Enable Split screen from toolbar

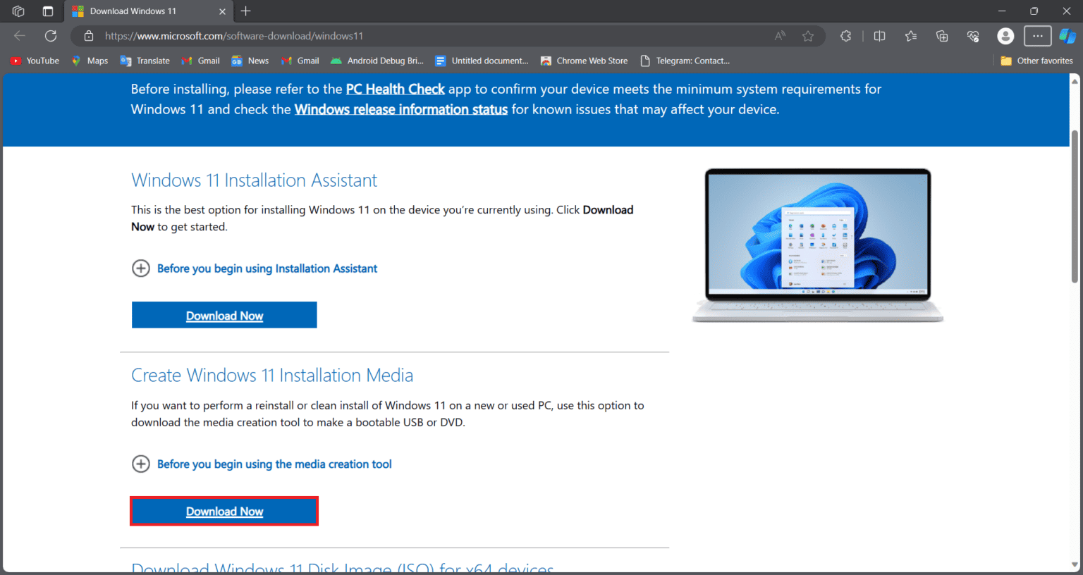click(879, 36)
